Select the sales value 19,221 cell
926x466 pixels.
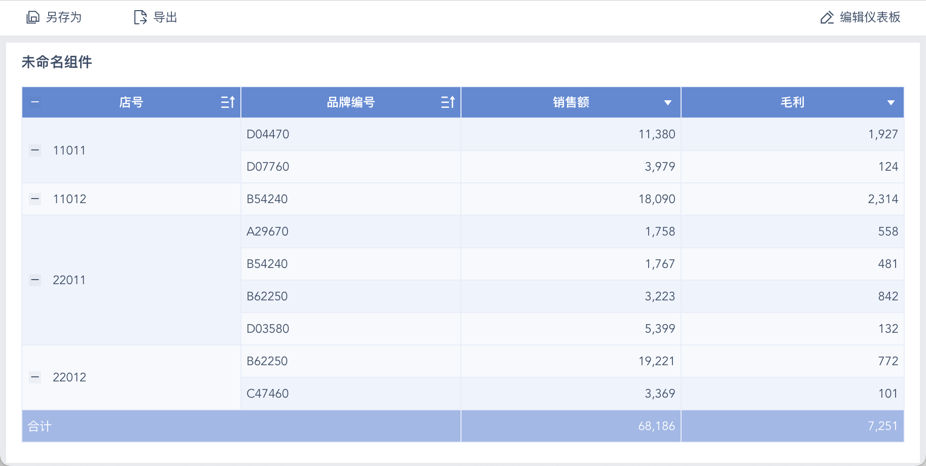point(656,361)
